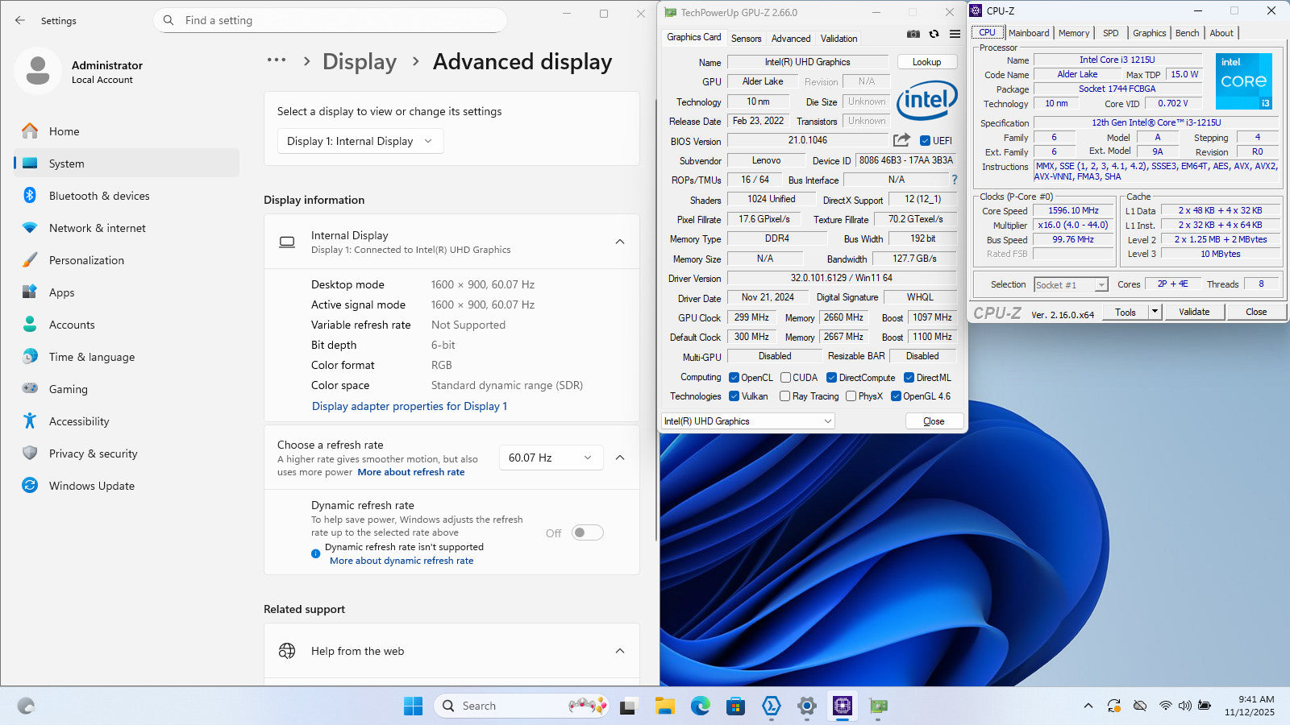Open the Intel(R) UHD Graphics GPU selector
1290x725 pixels.
(x=747, y=421)
